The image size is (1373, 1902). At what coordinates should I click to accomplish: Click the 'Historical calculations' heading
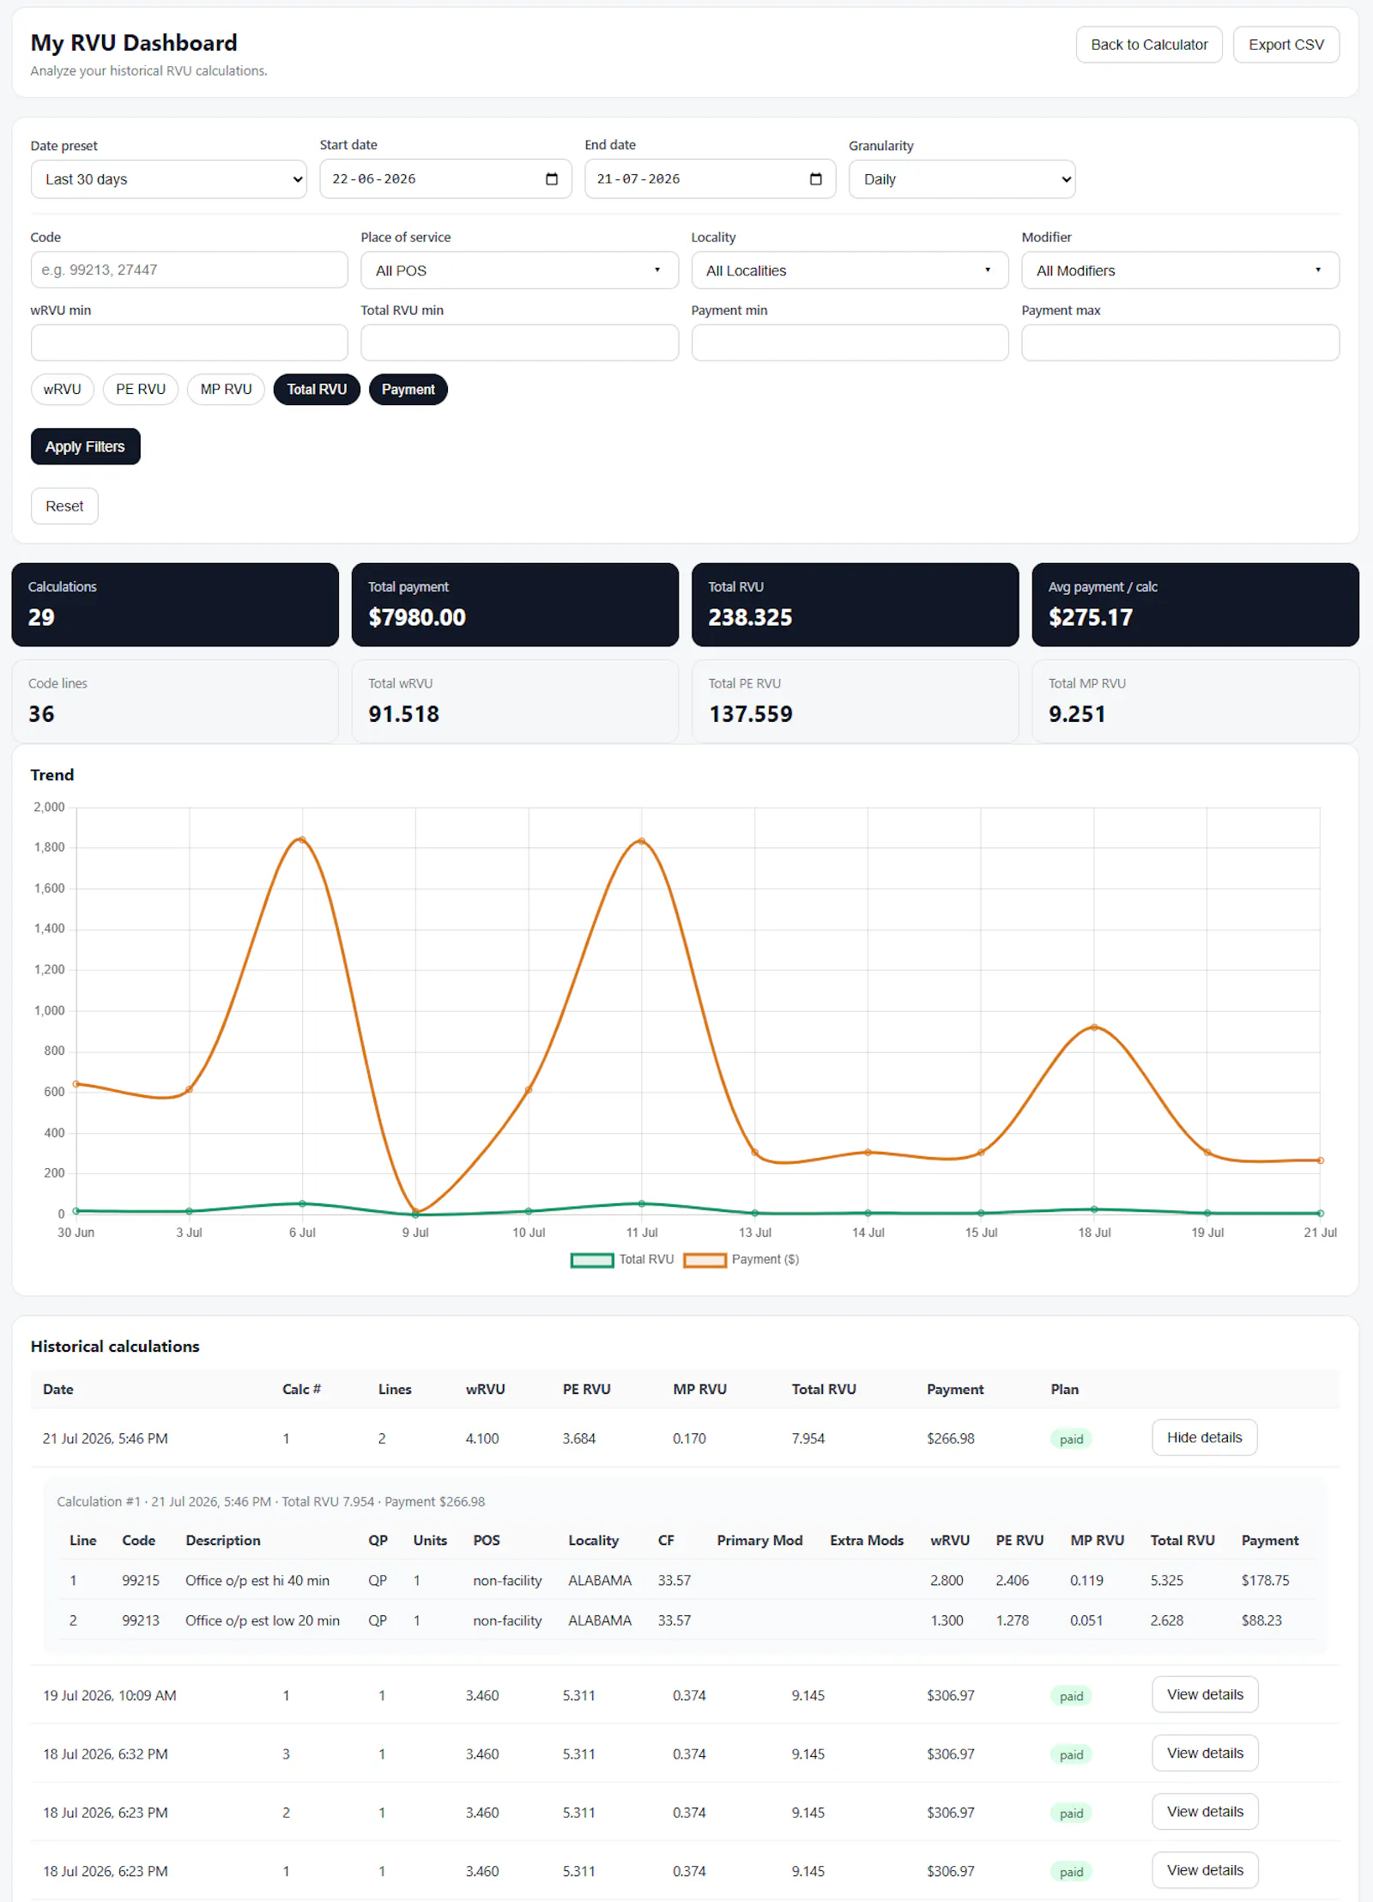[115, 1347]
